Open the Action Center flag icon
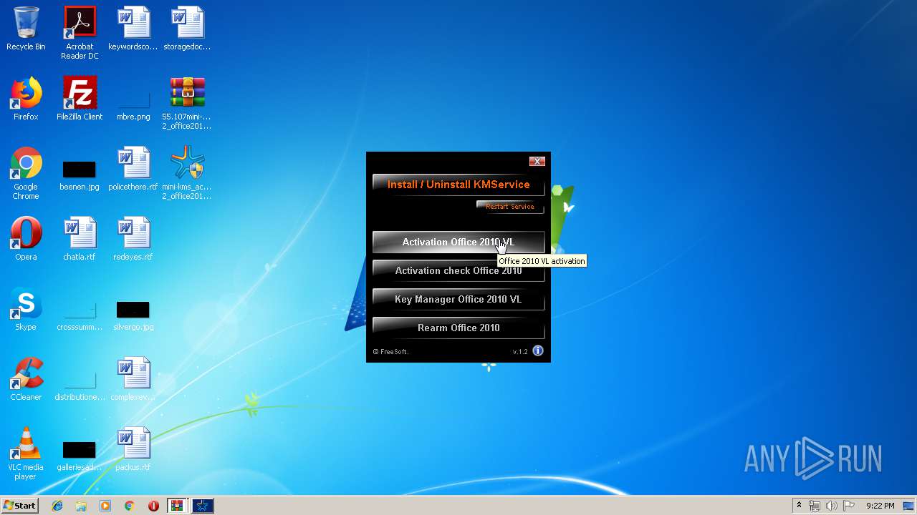 pos(849,506)
